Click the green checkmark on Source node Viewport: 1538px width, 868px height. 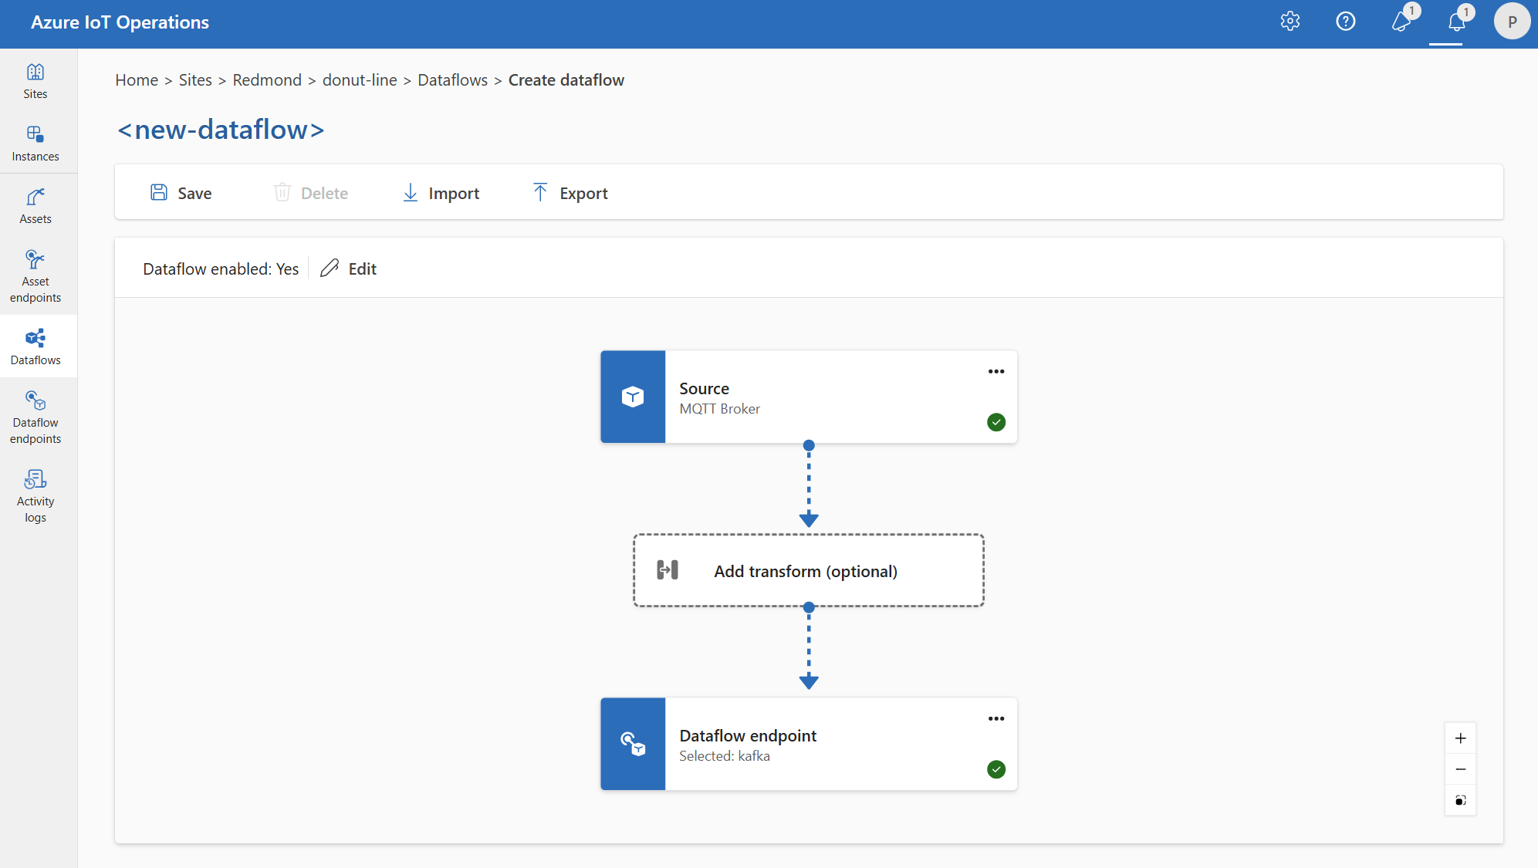coord(995,421)
